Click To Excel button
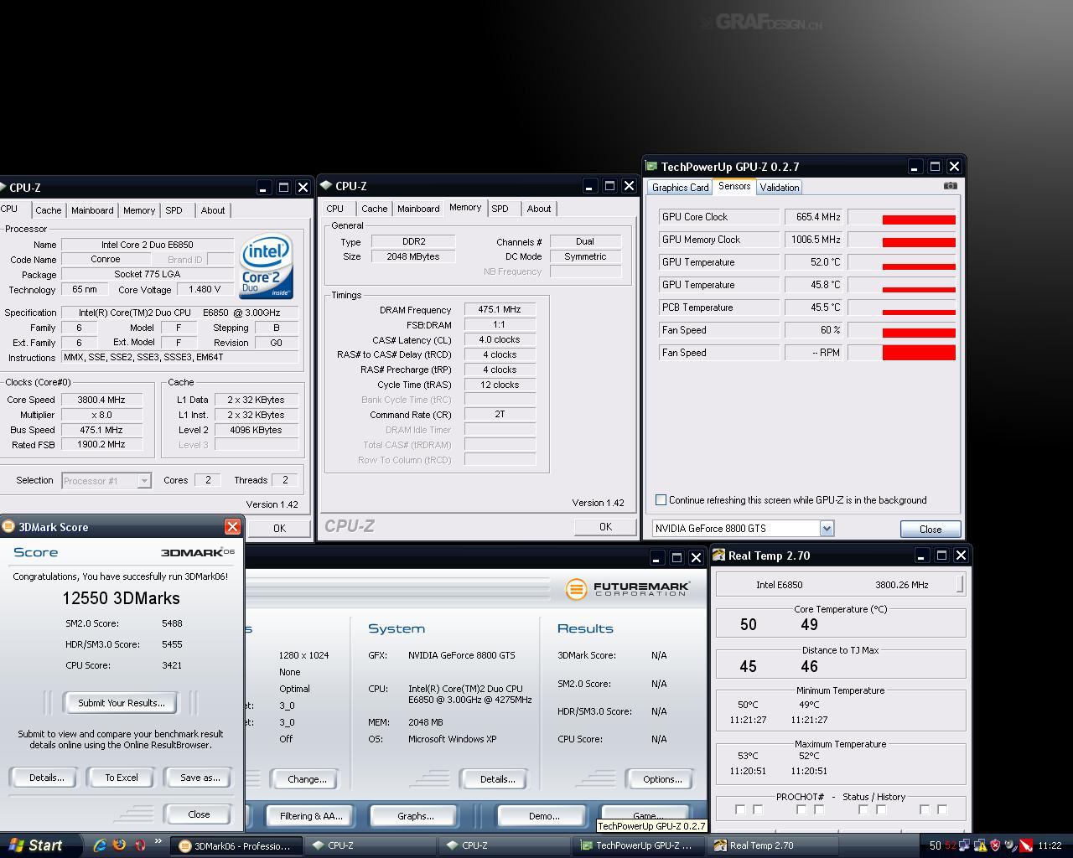Screen dimensions: 1073x858 point(122,778)
